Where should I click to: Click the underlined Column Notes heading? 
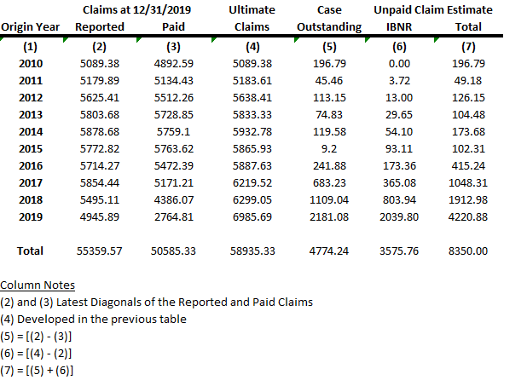click(x=38, y=285)
